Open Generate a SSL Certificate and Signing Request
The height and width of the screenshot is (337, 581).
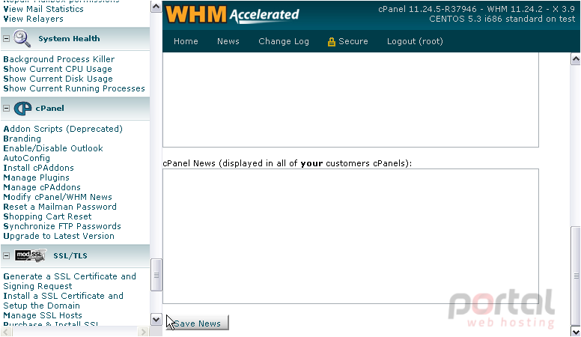(x=70, y=281)
